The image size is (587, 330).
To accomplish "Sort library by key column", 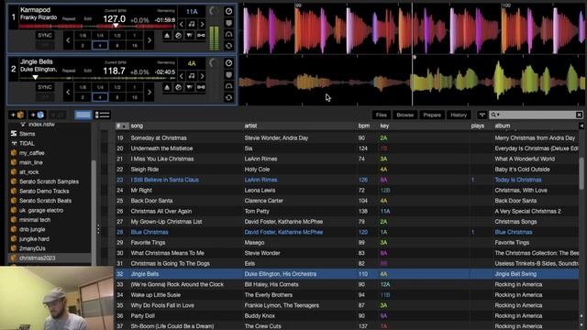I will [384, 126].
